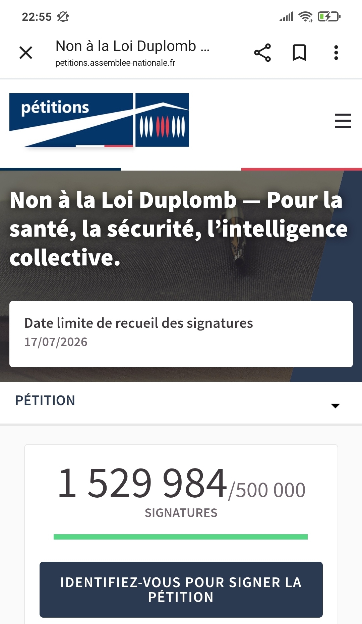Open the PÉTITION section selector
The image size is (362, 624).
45,400
